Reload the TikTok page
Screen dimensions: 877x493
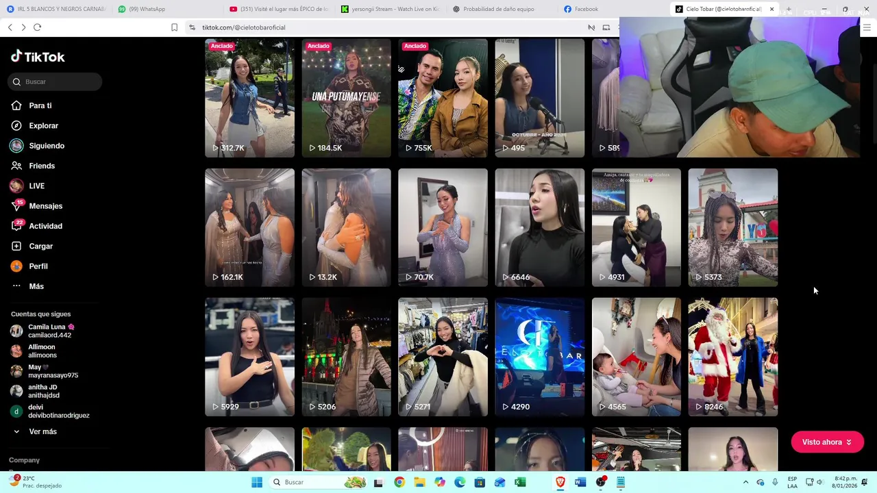click(37, 27)
